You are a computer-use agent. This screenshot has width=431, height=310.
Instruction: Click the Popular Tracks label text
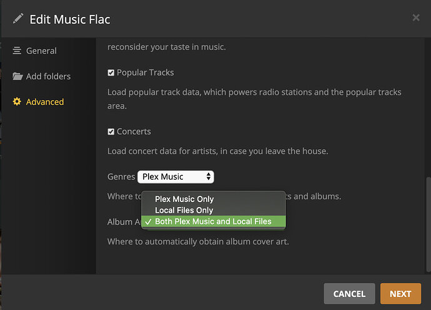tap(145, 72)
